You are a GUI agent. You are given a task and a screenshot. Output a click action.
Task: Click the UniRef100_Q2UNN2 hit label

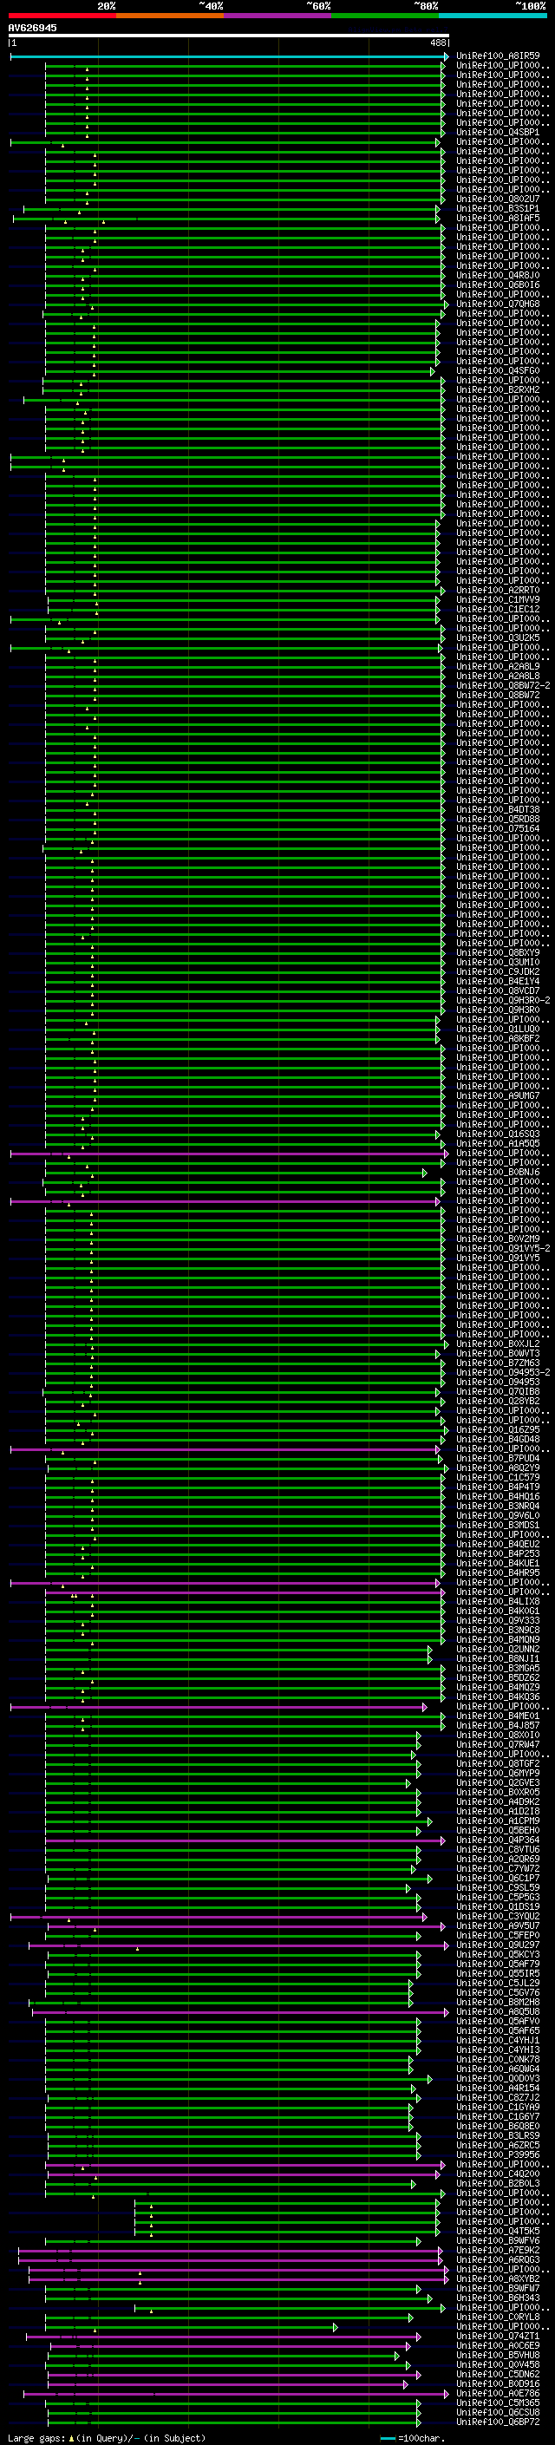[498, 1650]
